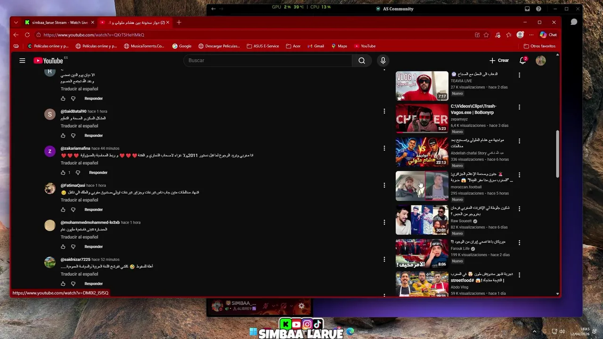Open the ASUS E-Service bookmarks folder
Viewport: 603px width, 339px height.
coord(263,46)
